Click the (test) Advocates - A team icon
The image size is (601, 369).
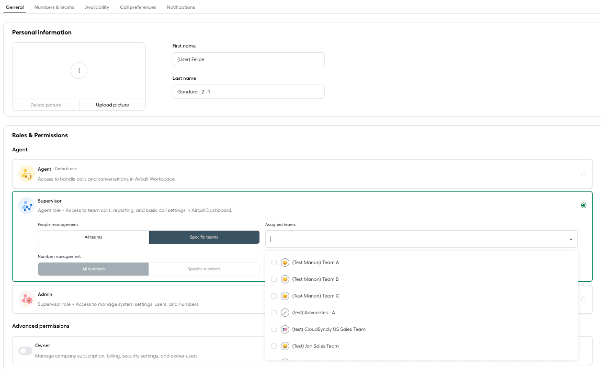click(285, 313)
